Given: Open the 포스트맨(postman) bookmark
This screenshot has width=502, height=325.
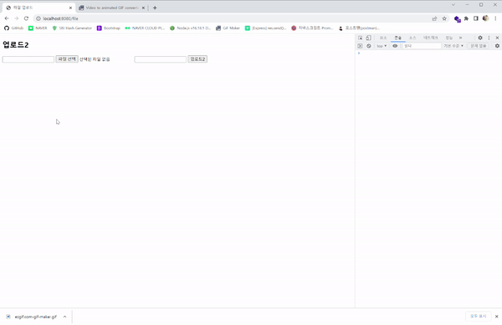Looking at the screenshot, I should [x=359, y=28].
